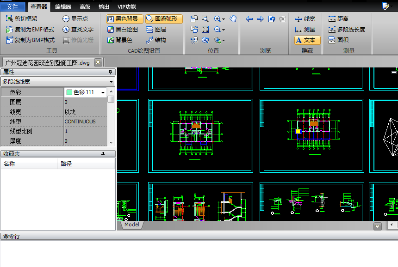Open the 结构 structure panel
The height and width of the screenshot is (267, 398).
pos(156,40)
